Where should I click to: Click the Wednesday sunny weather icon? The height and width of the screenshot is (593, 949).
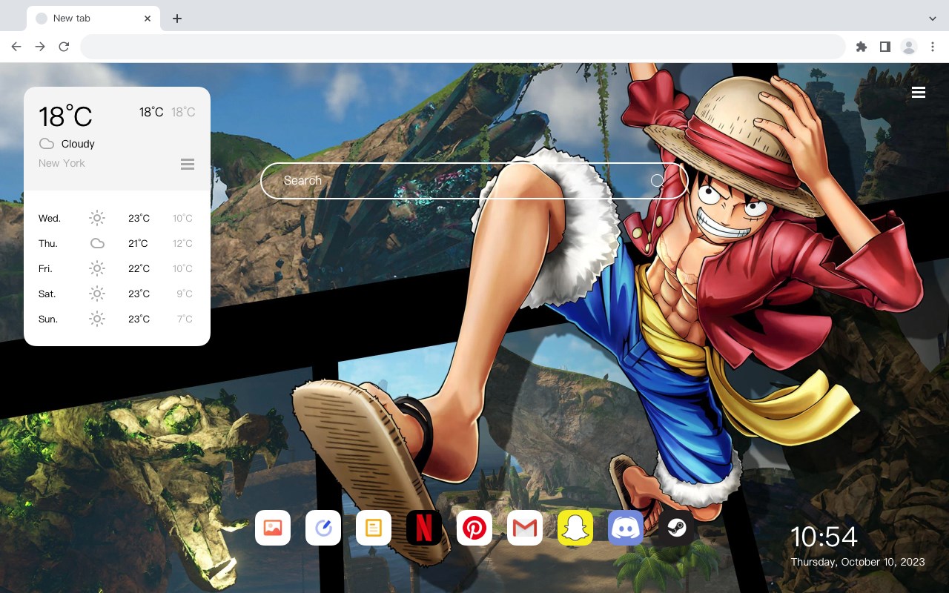tap(97, 218)
